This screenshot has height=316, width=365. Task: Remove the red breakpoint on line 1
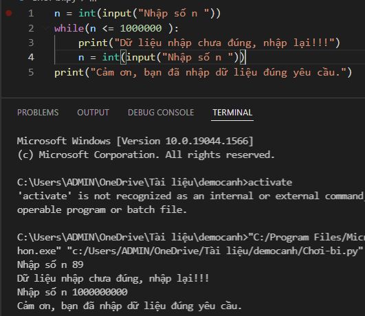[x=9, y=13]
